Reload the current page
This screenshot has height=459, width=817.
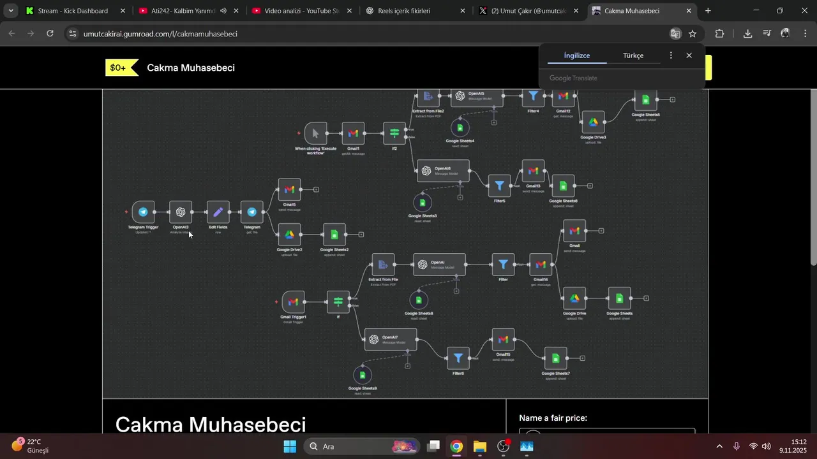tap(50, 34)
